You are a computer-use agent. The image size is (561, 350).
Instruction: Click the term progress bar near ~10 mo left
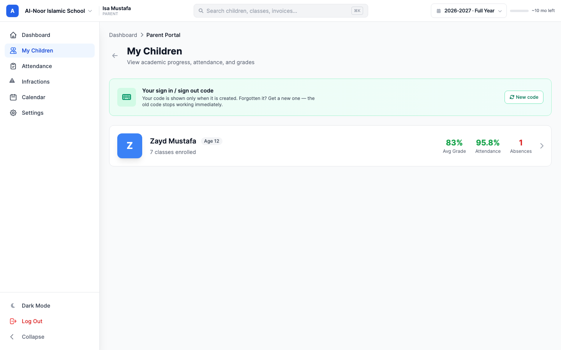(519, 11)
